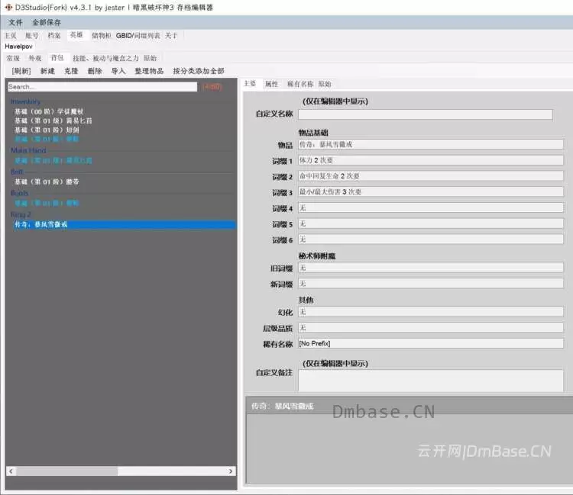Open the 储物柜 tab
The height and width of the screenshot is (495, 573).
click(x=101, y=36)
